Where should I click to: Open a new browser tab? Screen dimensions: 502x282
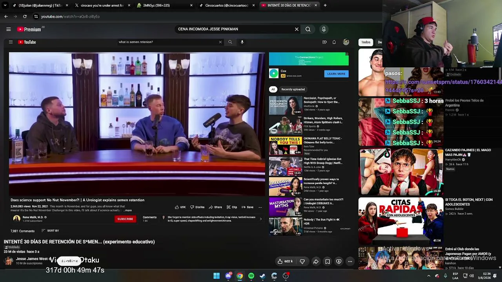tap(325, 5)
